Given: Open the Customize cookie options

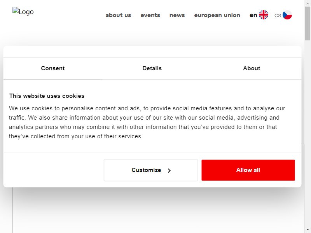Looking at the screenshot, I should (x=151, y=170).
